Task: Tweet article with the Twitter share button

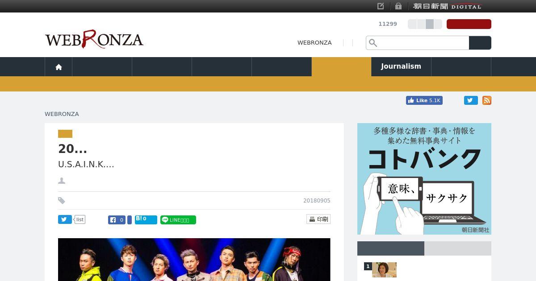Action: point(65,219)
